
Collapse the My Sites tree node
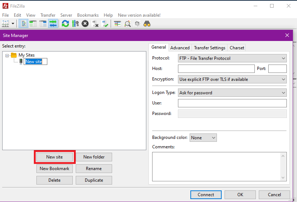[7, 55]
